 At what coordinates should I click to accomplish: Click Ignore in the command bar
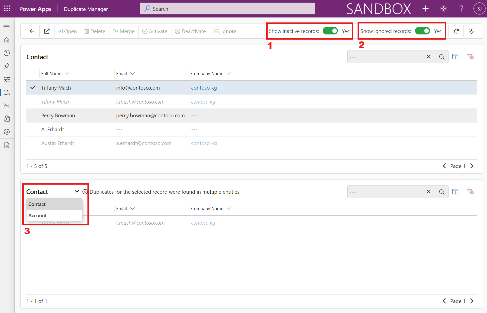(x=225, y=31)
